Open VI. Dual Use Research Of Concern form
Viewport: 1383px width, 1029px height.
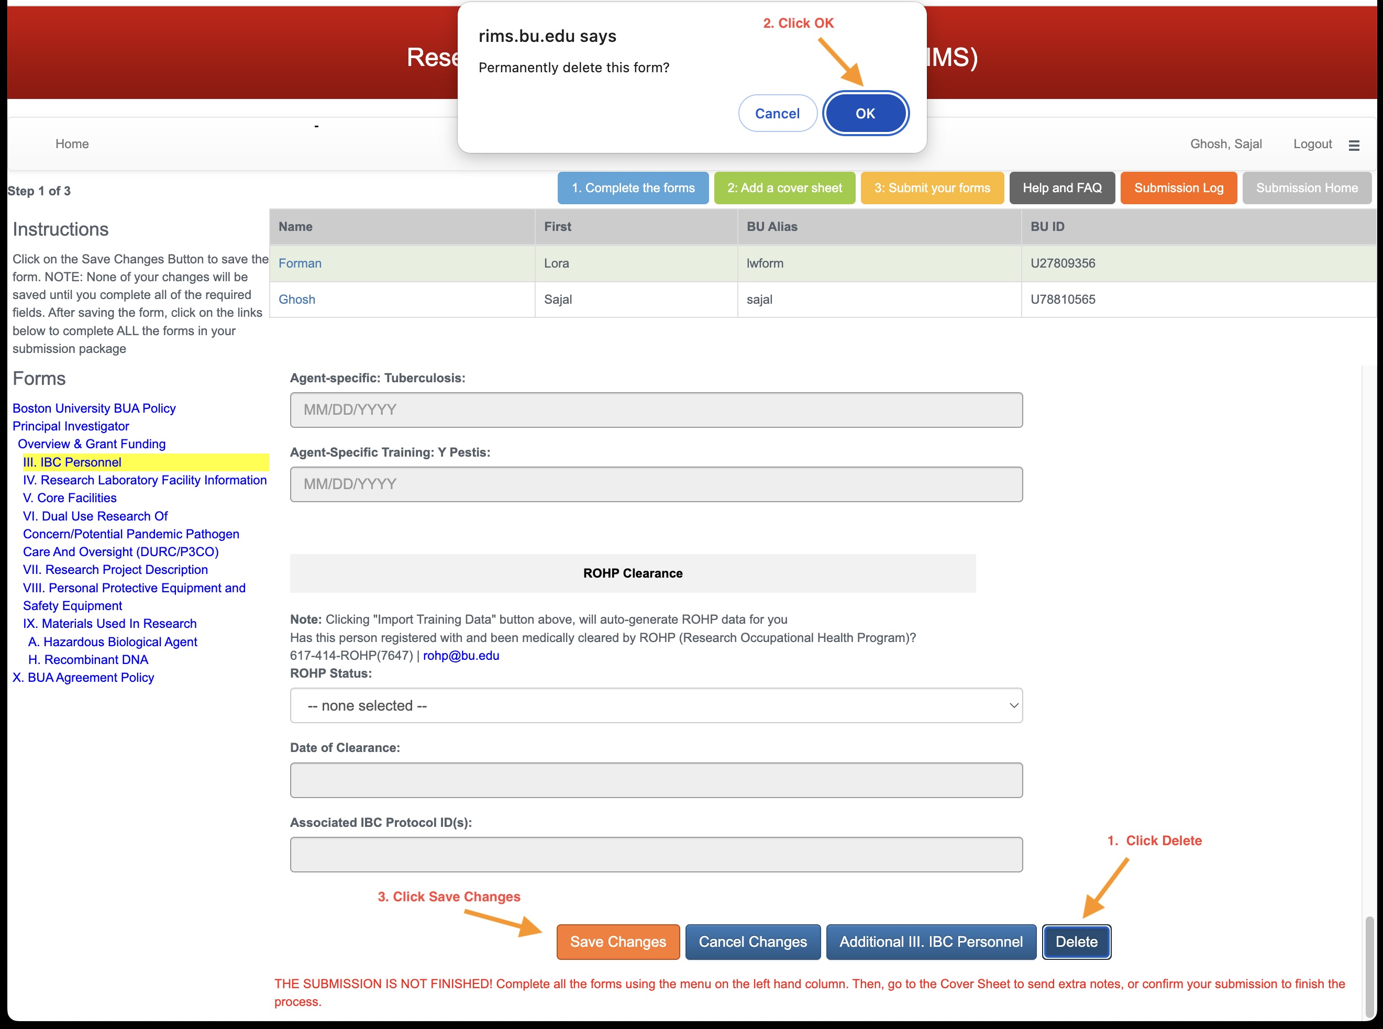[x=131, y=534]
